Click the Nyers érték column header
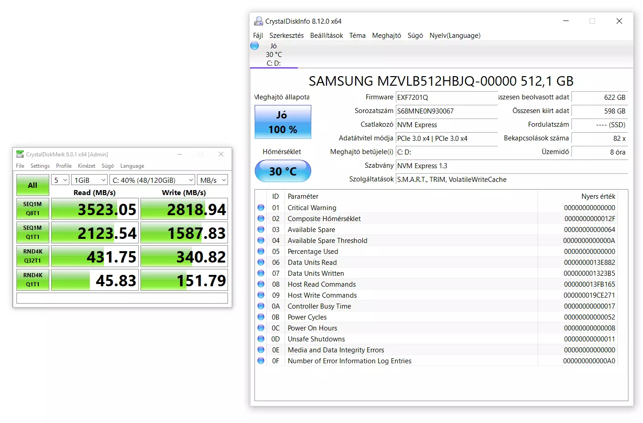The height and width of the screenshot is (423, 643). click(598, 196)
